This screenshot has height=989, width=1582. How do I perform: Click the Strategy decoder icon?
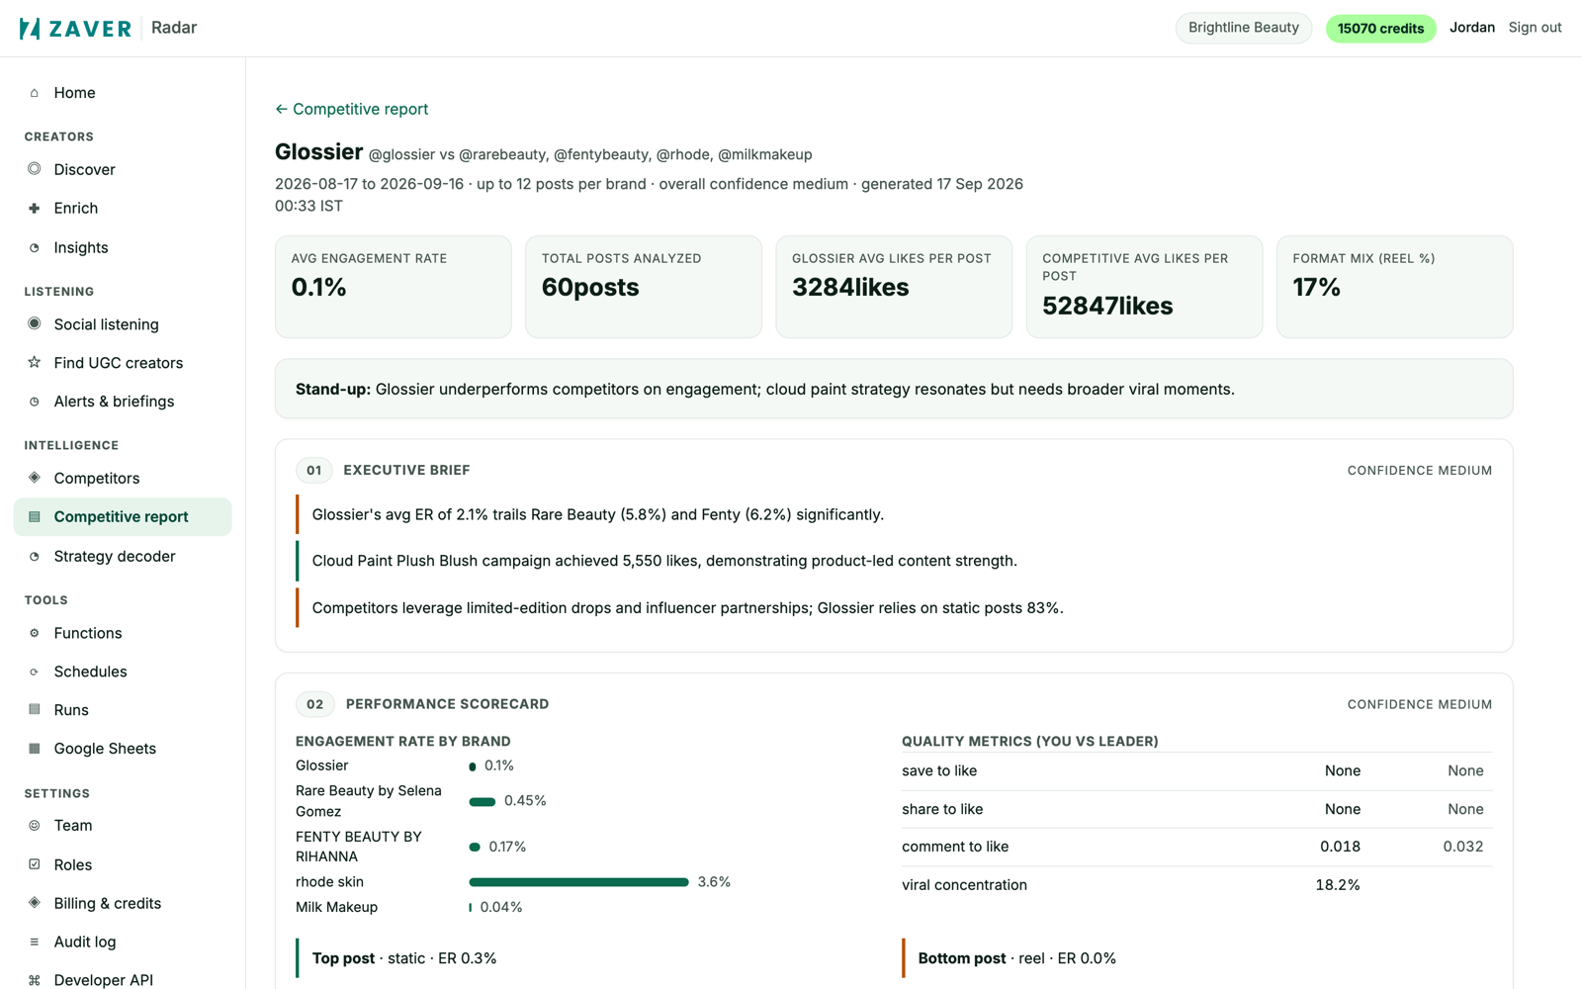coord(35,556)
